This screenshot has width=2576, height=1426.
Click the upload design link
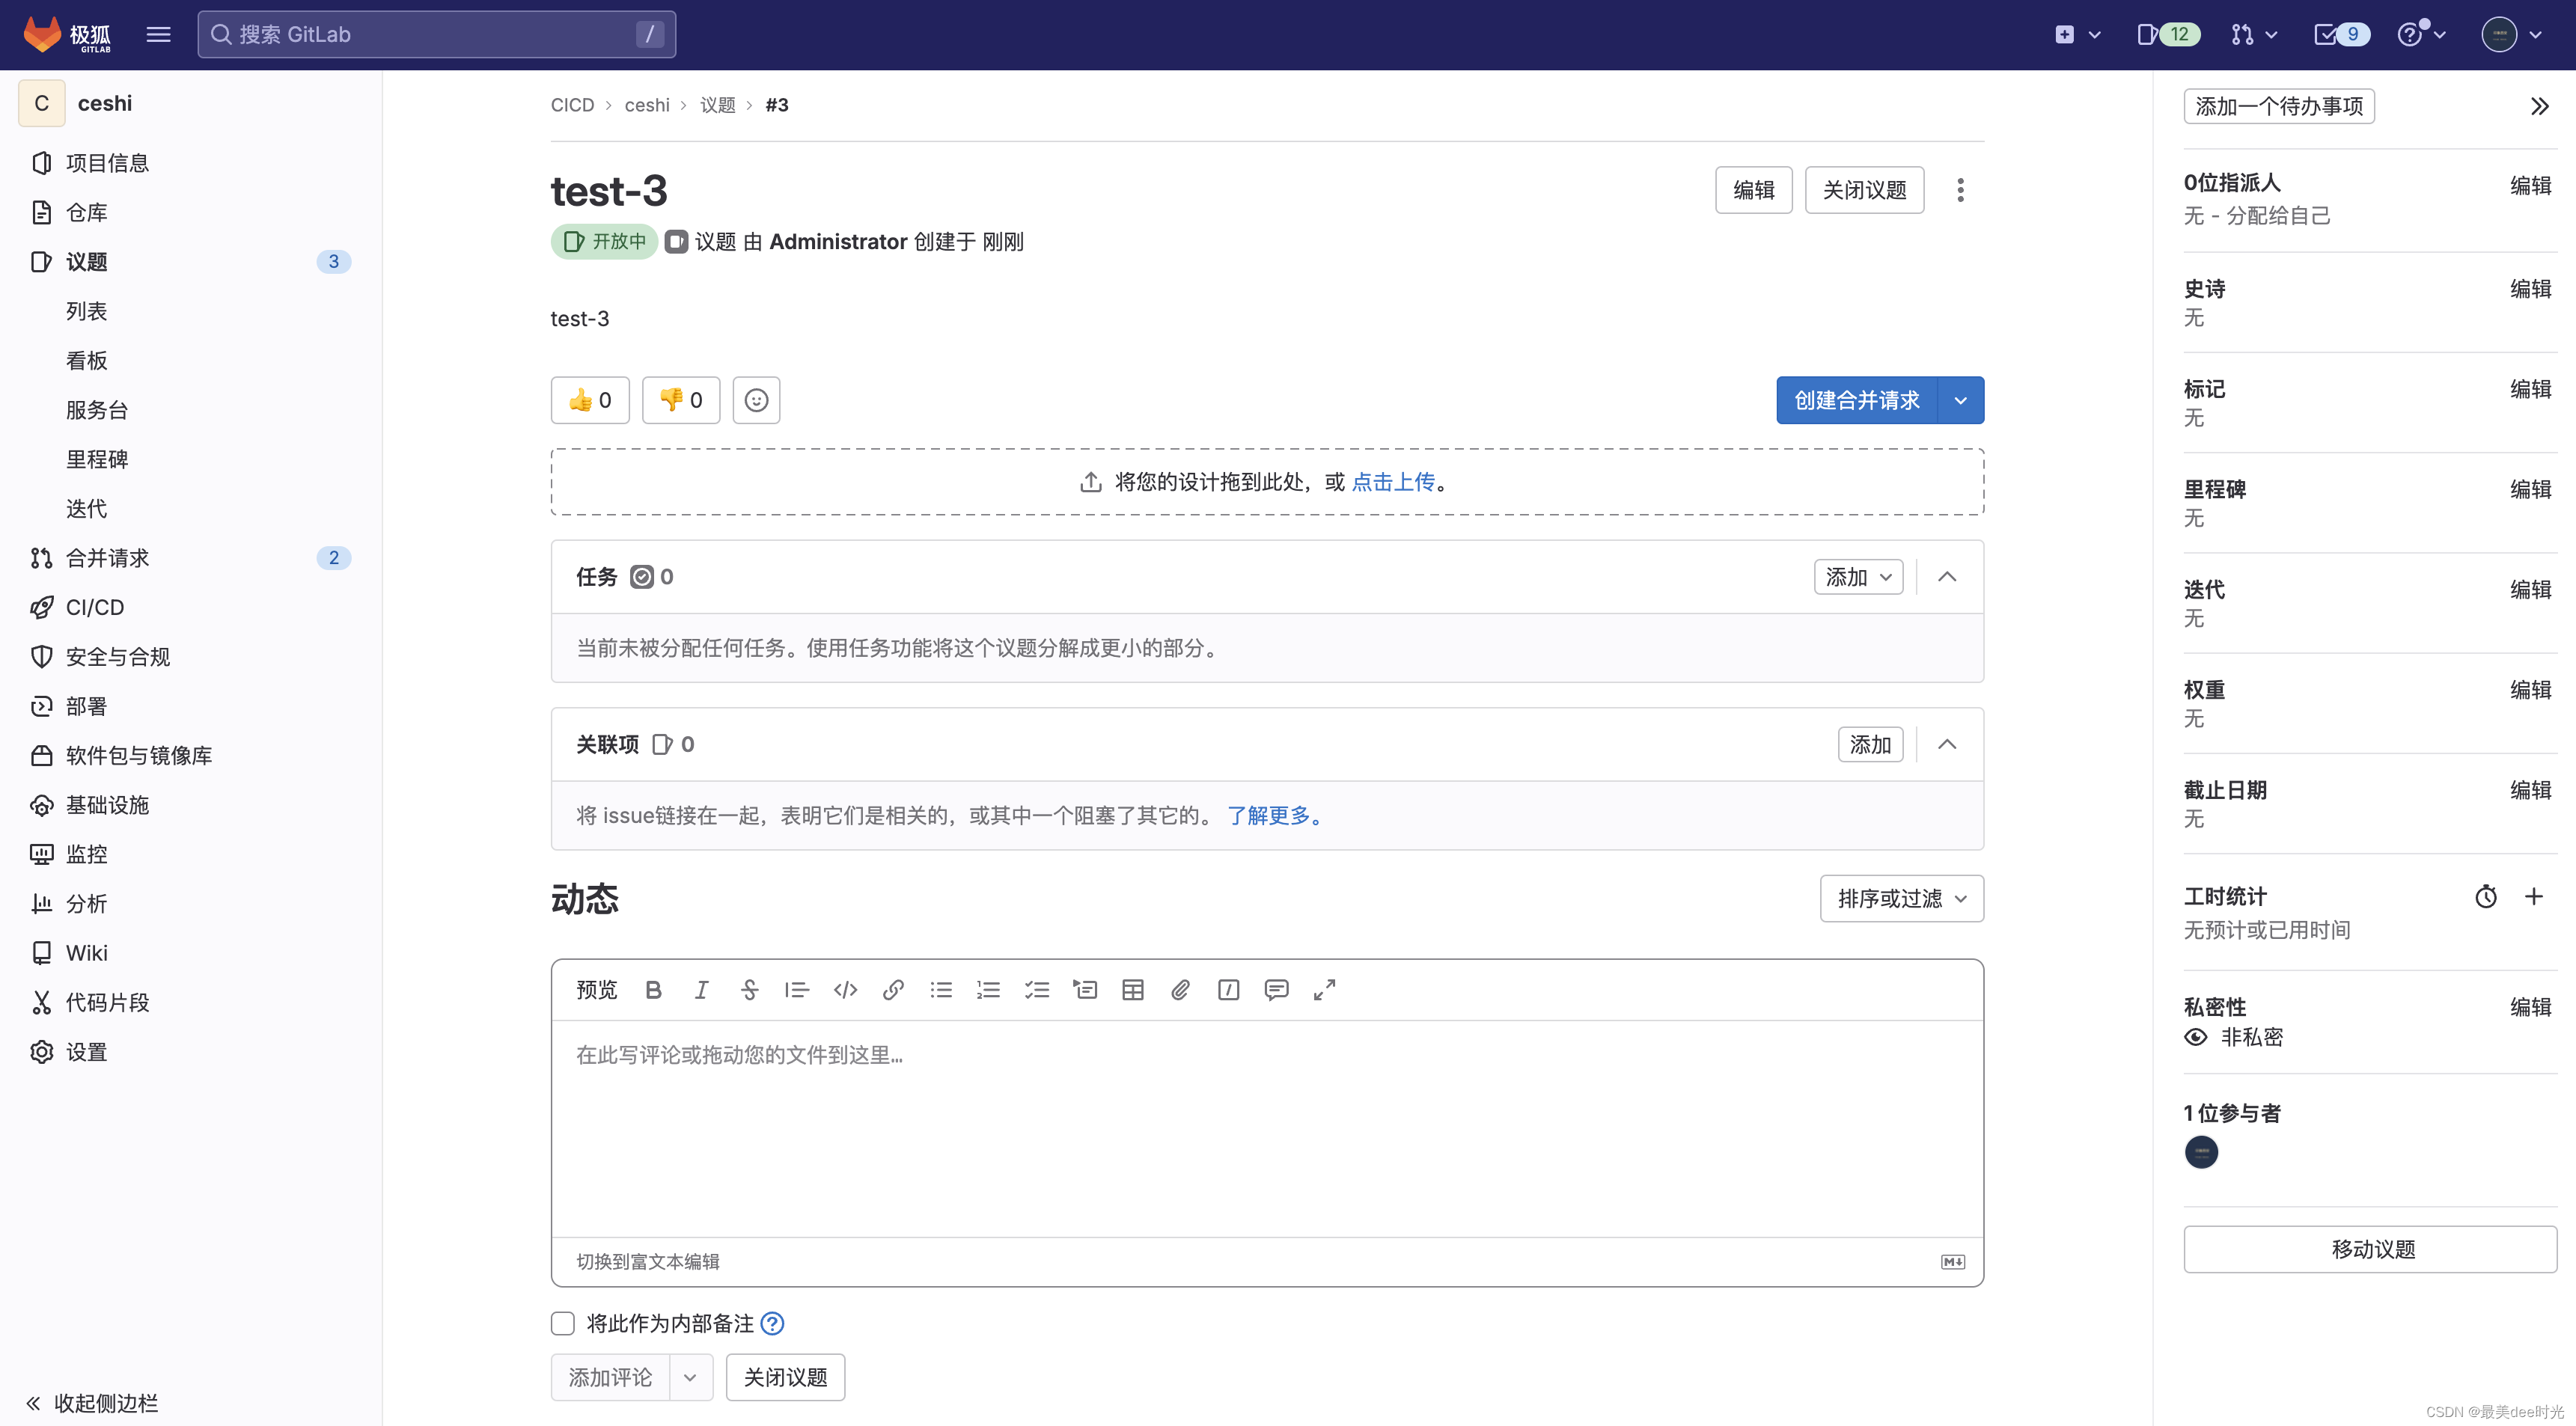1392,482
